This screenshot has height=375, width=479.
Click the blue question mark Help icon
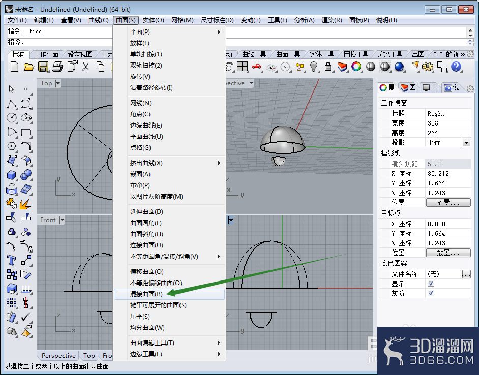click(x=456, y=66)
